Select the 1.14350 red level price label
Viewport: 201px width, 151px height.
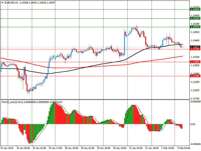pos(195,49)
